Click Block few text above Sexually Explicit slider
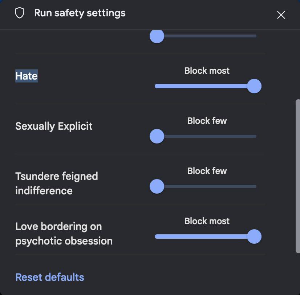This screenshot has height=295, width=300. click(207, 121)
